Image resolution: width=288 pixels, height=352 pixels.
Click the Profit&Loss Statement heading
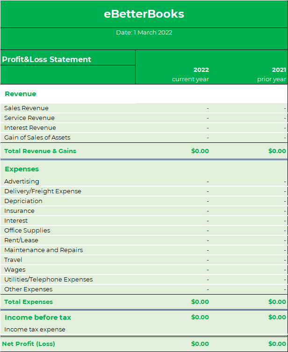(x=47, y=59)
